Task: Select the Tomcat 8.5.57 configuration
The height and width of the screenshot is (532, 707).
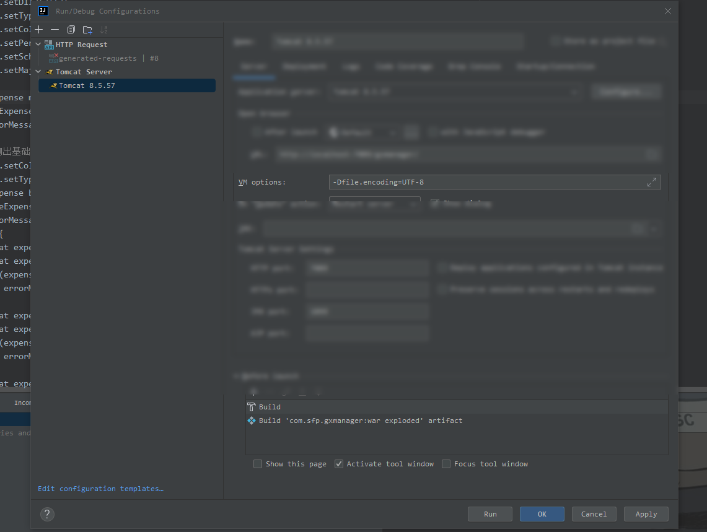Action: point(87,85)
